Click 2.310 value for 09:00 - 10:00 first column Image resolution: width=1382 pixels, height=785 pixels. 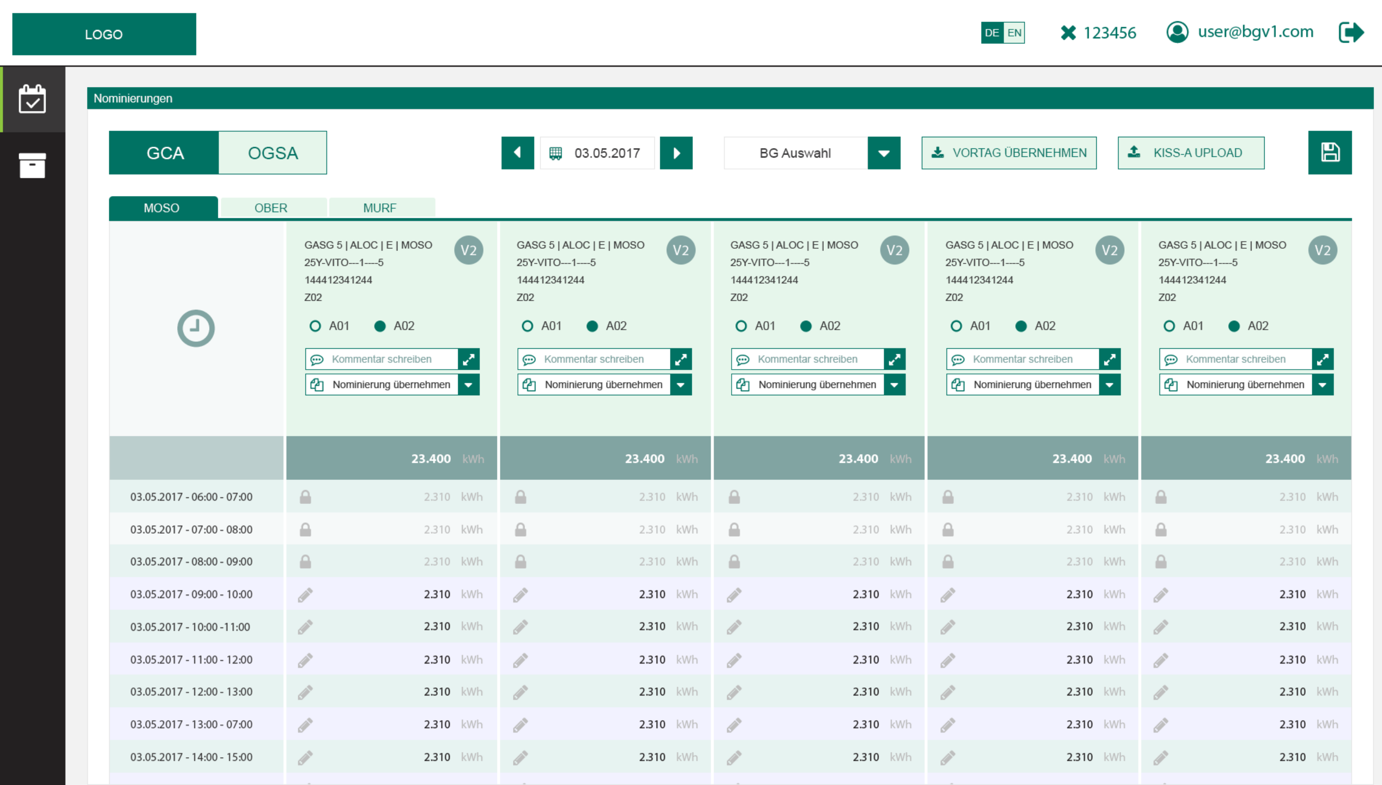(437, 594)
